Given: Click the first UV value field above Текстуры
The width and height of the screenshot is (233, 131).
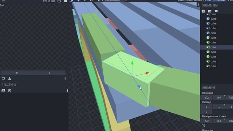Looking at the screenshot, I should (17, 73).
